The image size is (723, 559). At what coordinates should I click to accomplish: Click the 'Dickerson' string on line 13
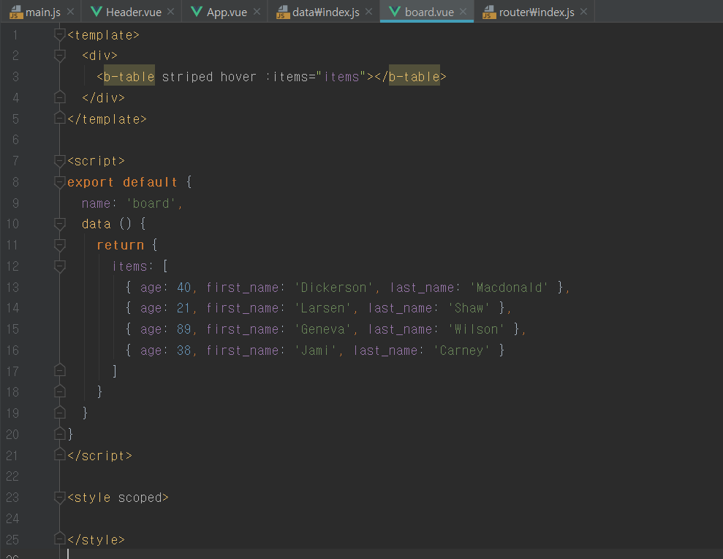(x=334, y=288)
